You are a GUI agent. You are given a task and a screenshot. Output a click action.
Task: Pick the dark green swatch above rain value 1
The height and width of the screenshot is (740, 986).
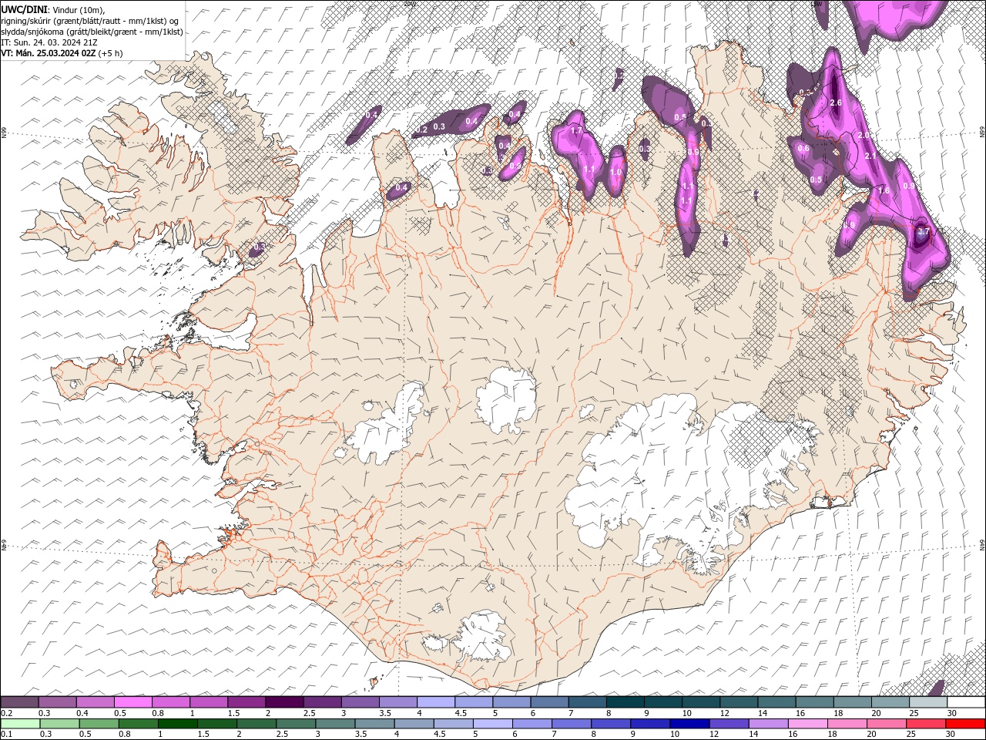pos(177,724)
